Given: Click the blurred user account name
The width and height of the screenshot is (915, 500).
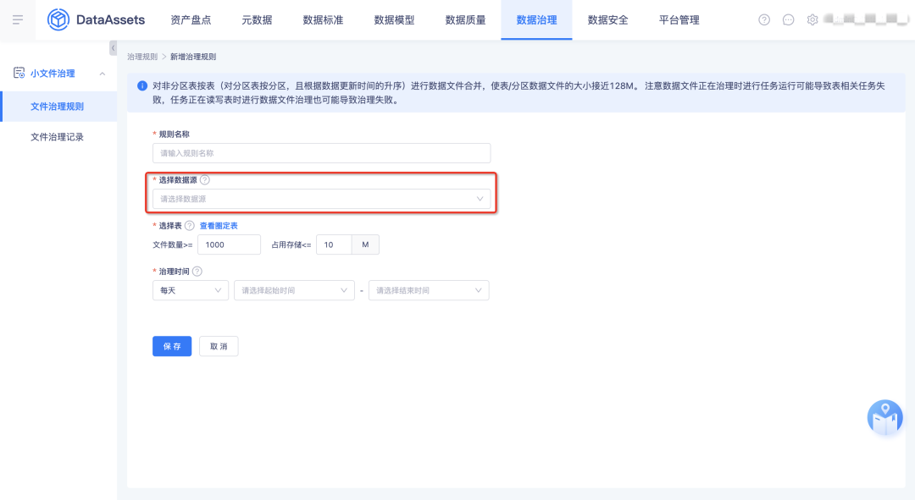Looking at the screenshot, I should point(865,19).
